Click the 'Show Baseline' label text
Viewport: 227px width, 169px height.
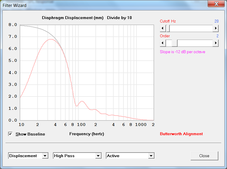pyautogui.click(x=30, y=134)
